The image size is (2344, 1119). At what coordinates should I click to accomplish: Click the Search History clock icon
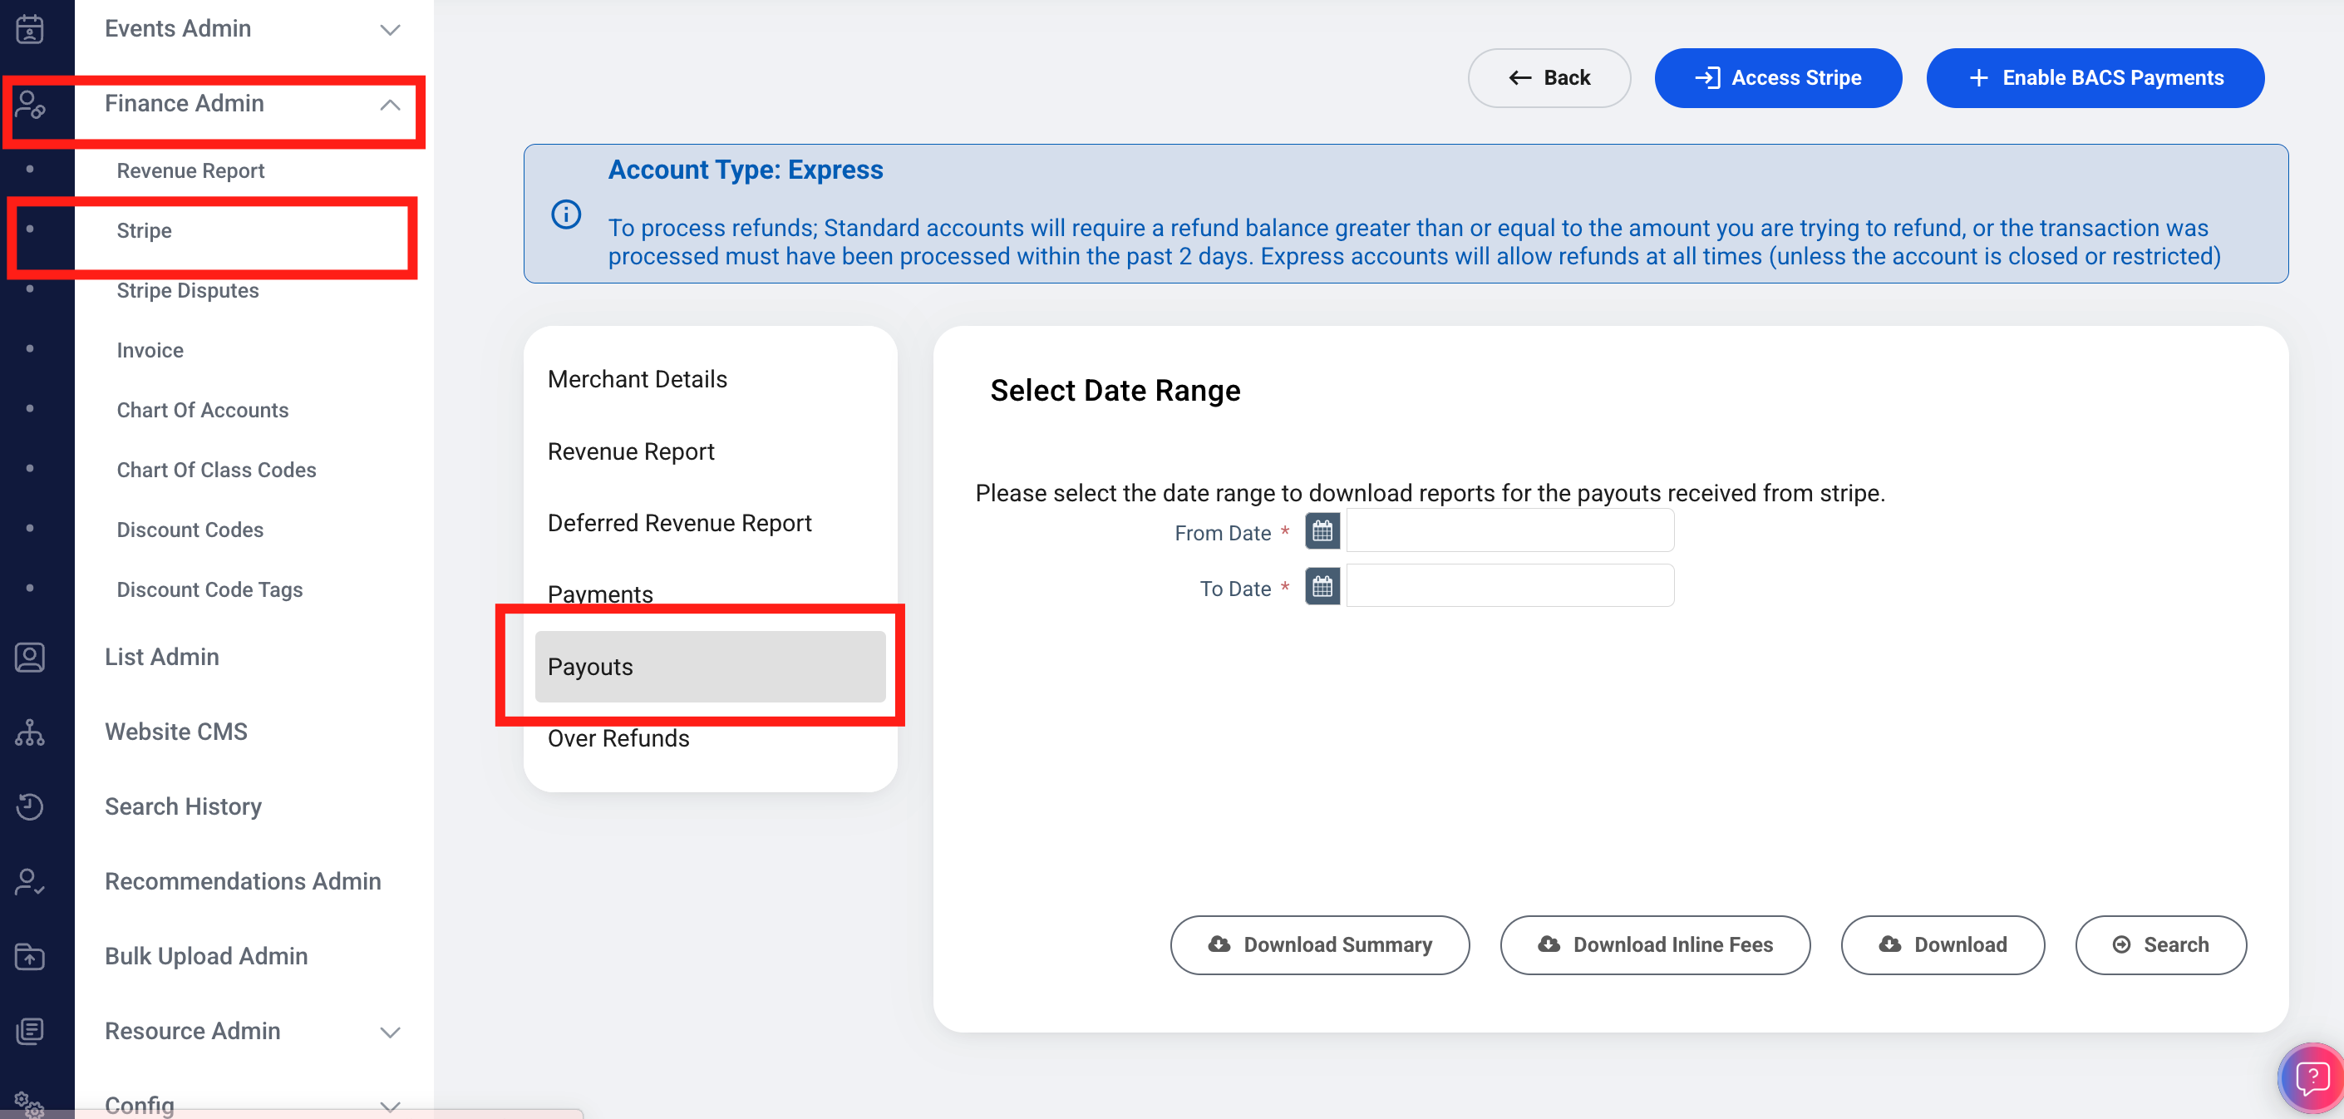click(x=29, y=806)
